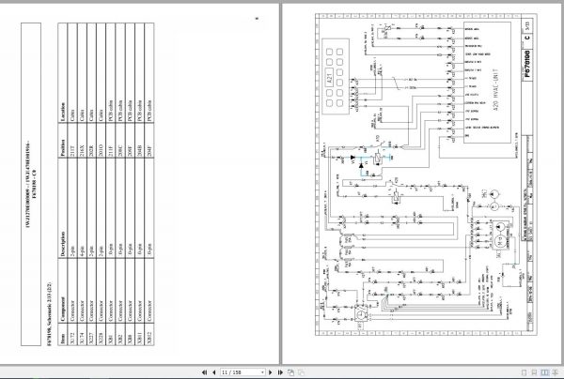Go to the next page
564x379 pixels.
coord(271,372)
